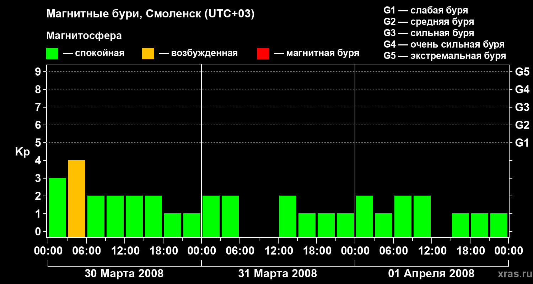Click the green Kp 3 bar on 30 Марта
This screenshot has width=533, height=284.
(x=58, y=207)
